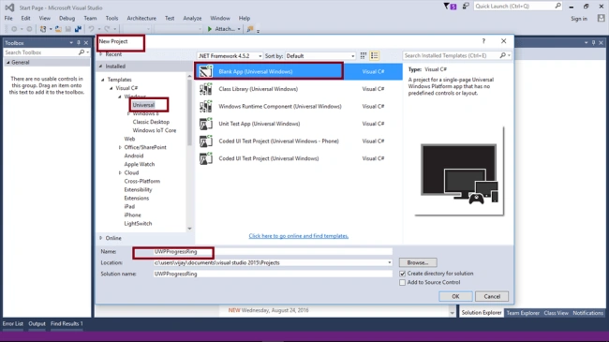
Task: Open the Architecture menu
Action: pyautogui.click(x=141, y=18)
